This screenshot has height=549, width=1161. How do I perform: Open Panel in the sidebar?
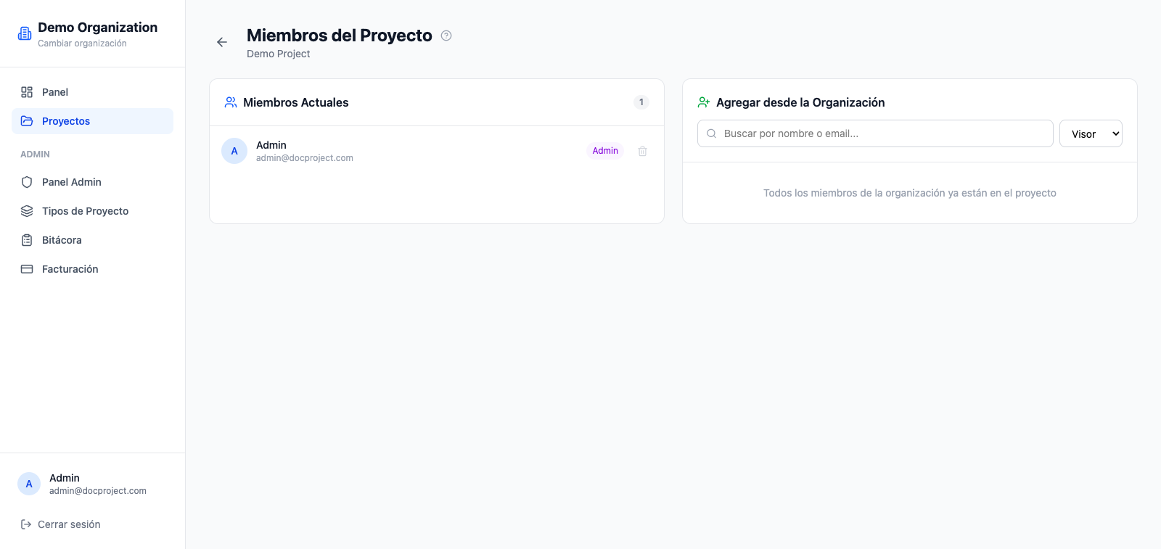(x=92, y=92)
